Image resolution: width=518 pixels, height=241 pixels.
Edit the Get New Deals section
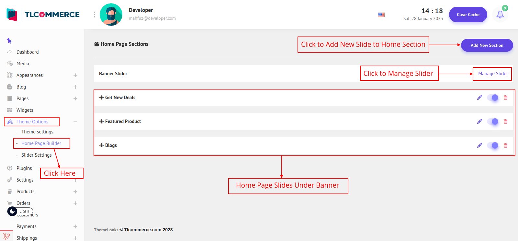click(x=479, y=98)
